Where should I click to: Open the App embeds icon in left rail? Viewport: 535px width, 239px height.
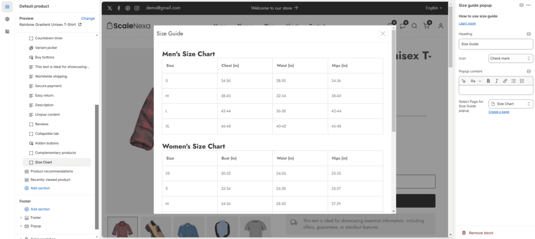[x=7, y=31]
